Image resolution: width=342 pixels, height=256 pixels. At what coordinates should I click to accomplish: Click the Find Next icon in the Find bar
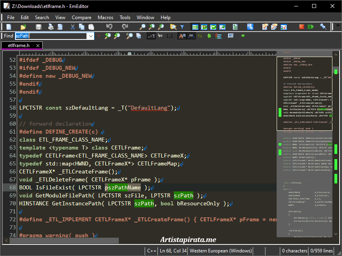point(106,36)
